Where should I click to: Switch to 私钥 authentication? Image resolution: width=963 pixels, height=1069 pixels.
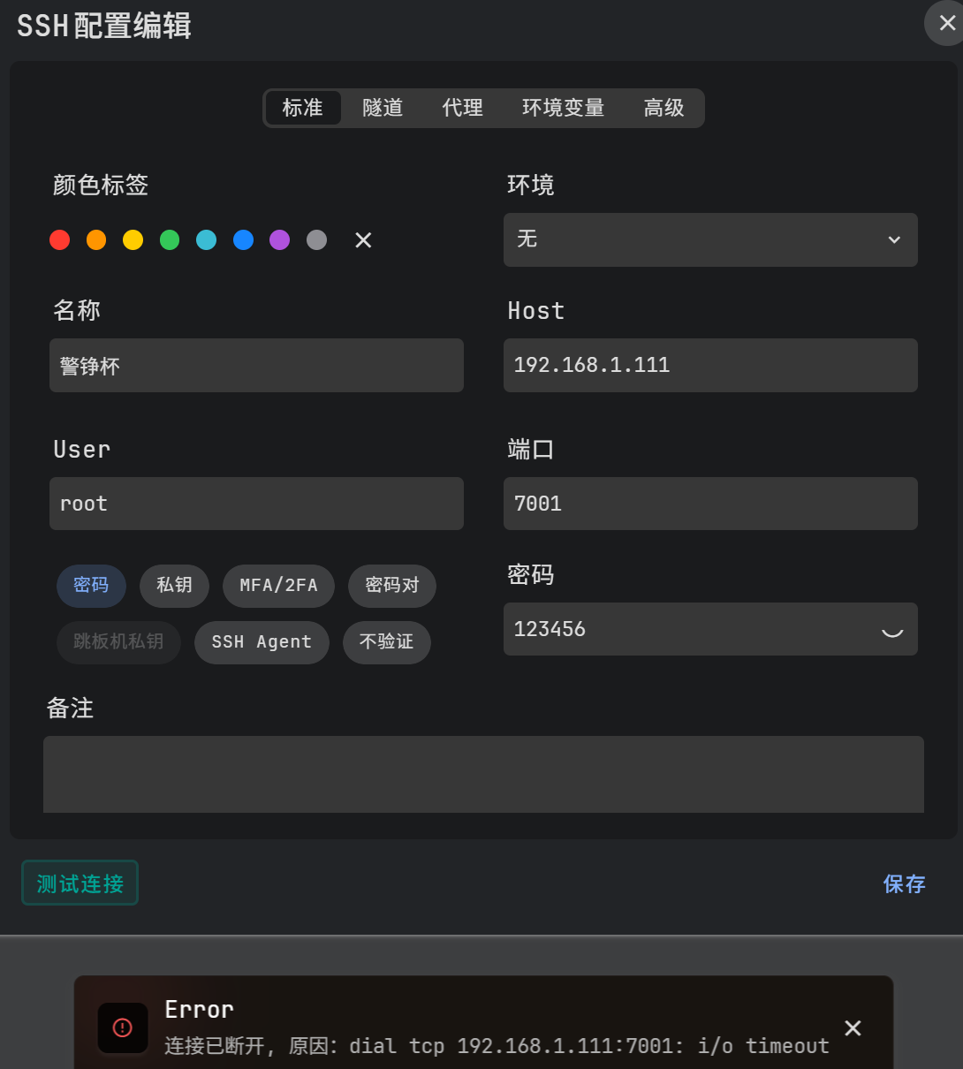click(174, 586)
